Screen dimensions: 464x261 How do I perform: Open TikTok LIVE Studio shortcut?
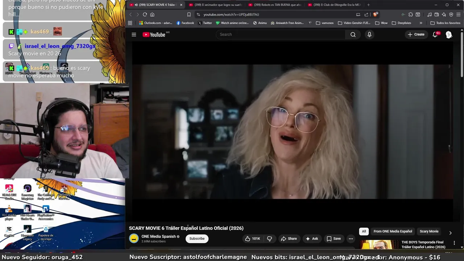pos(9,192)
